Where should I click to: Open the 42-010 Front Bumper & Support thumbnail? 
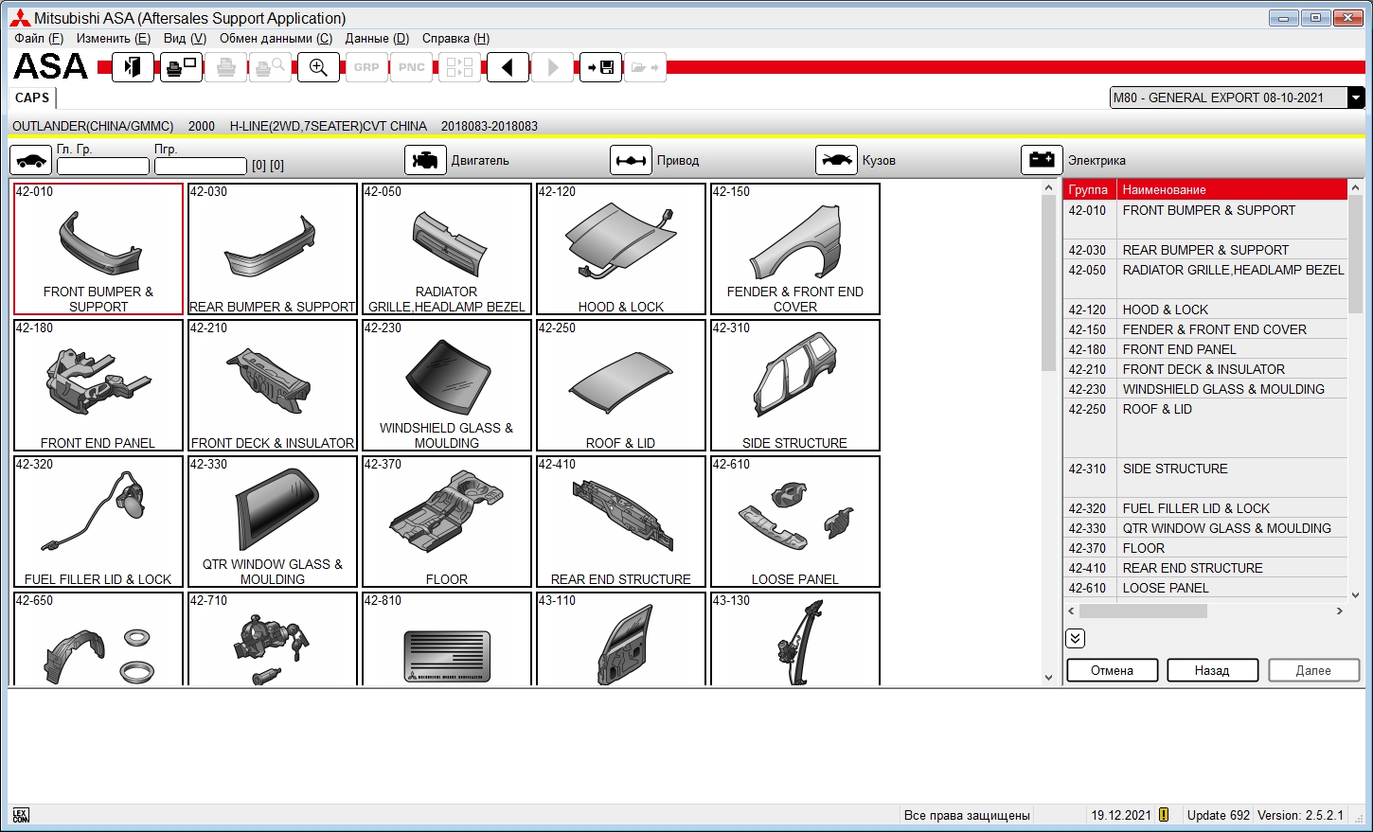pyautogui.click(x=98, y=249)
